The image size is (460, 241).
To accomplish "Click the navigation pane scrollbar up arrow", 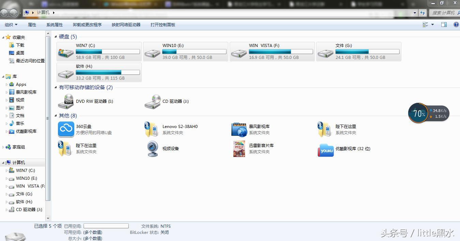I will [x=48, y=33].
